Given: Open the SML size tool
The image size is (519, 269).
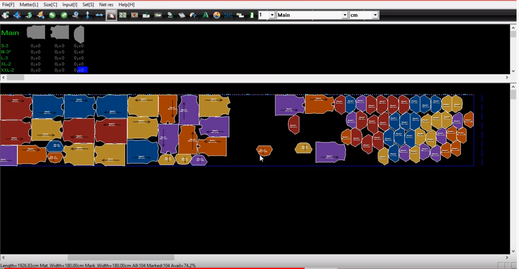Looking at the screenshot, I should (228, 15).
